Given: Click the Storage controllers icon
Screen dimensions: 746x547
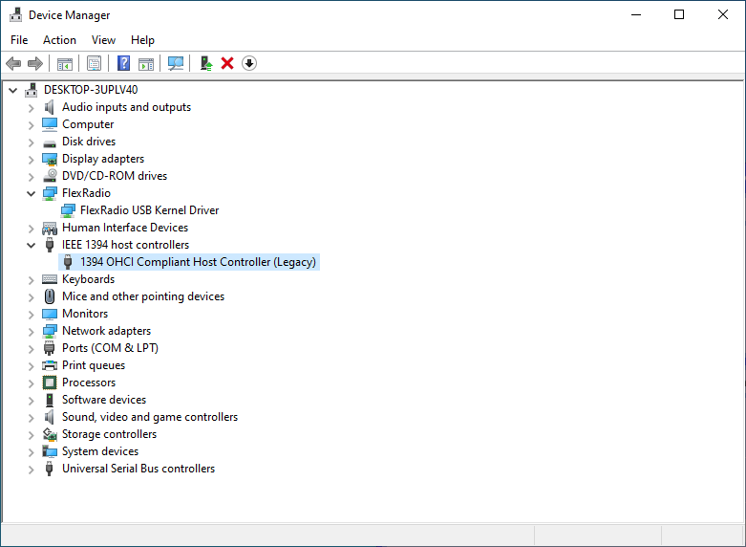Looking at the screenshot, I should coord(50,434).
